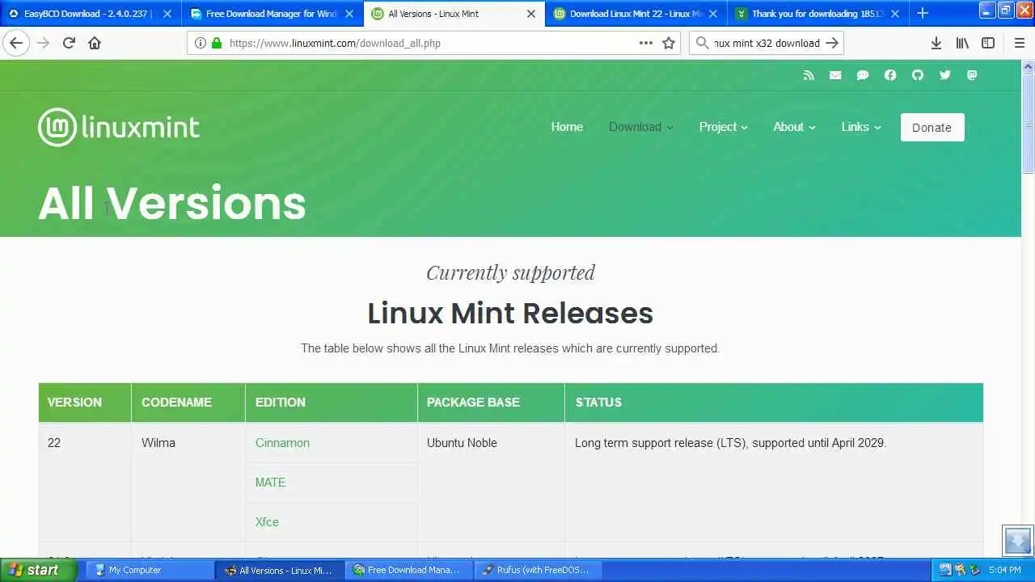Viewport: 1035px width, 582px height.
Task: Close the EasyBCD Download tab
Action: pos(167,14)
